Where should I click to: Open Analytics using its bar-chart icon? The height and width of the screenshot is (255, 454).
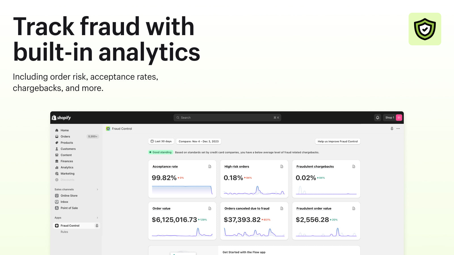pyautogui.click(x=57, y=167)
